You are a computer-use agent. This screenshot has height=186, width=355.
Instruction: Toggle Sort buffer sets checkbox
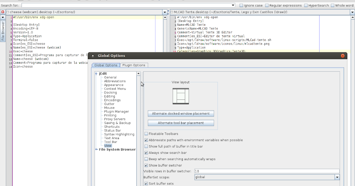[x=159, y=184]
